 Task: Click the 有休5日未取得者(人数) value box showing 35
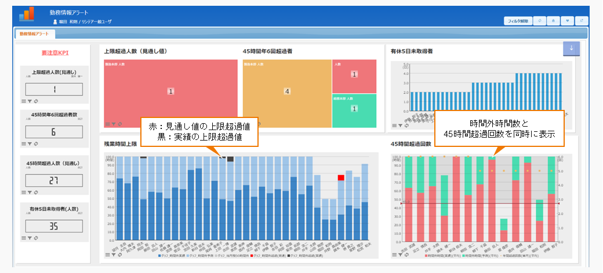pos(54,226)
